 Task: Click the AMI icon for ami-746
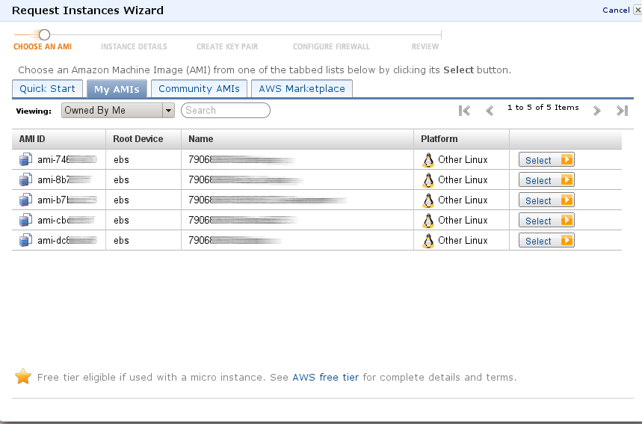[25, 159]
